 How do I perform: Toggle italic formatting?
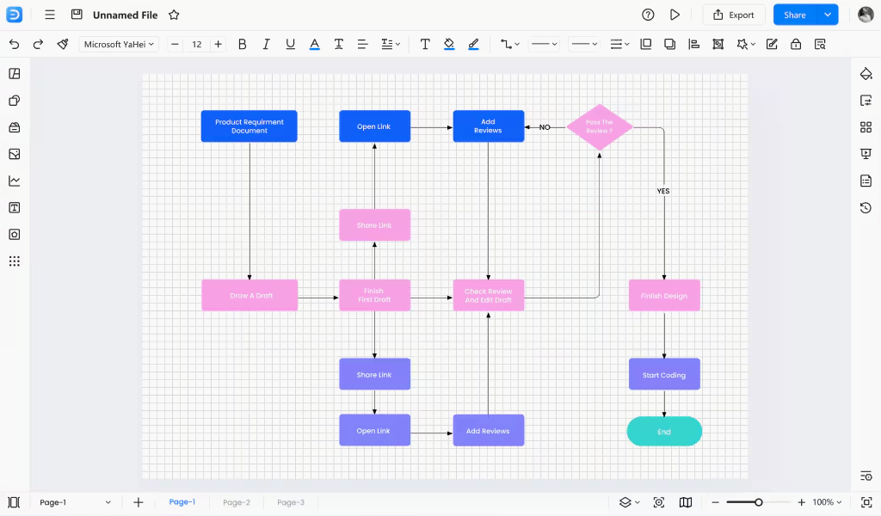click(267, 45)
